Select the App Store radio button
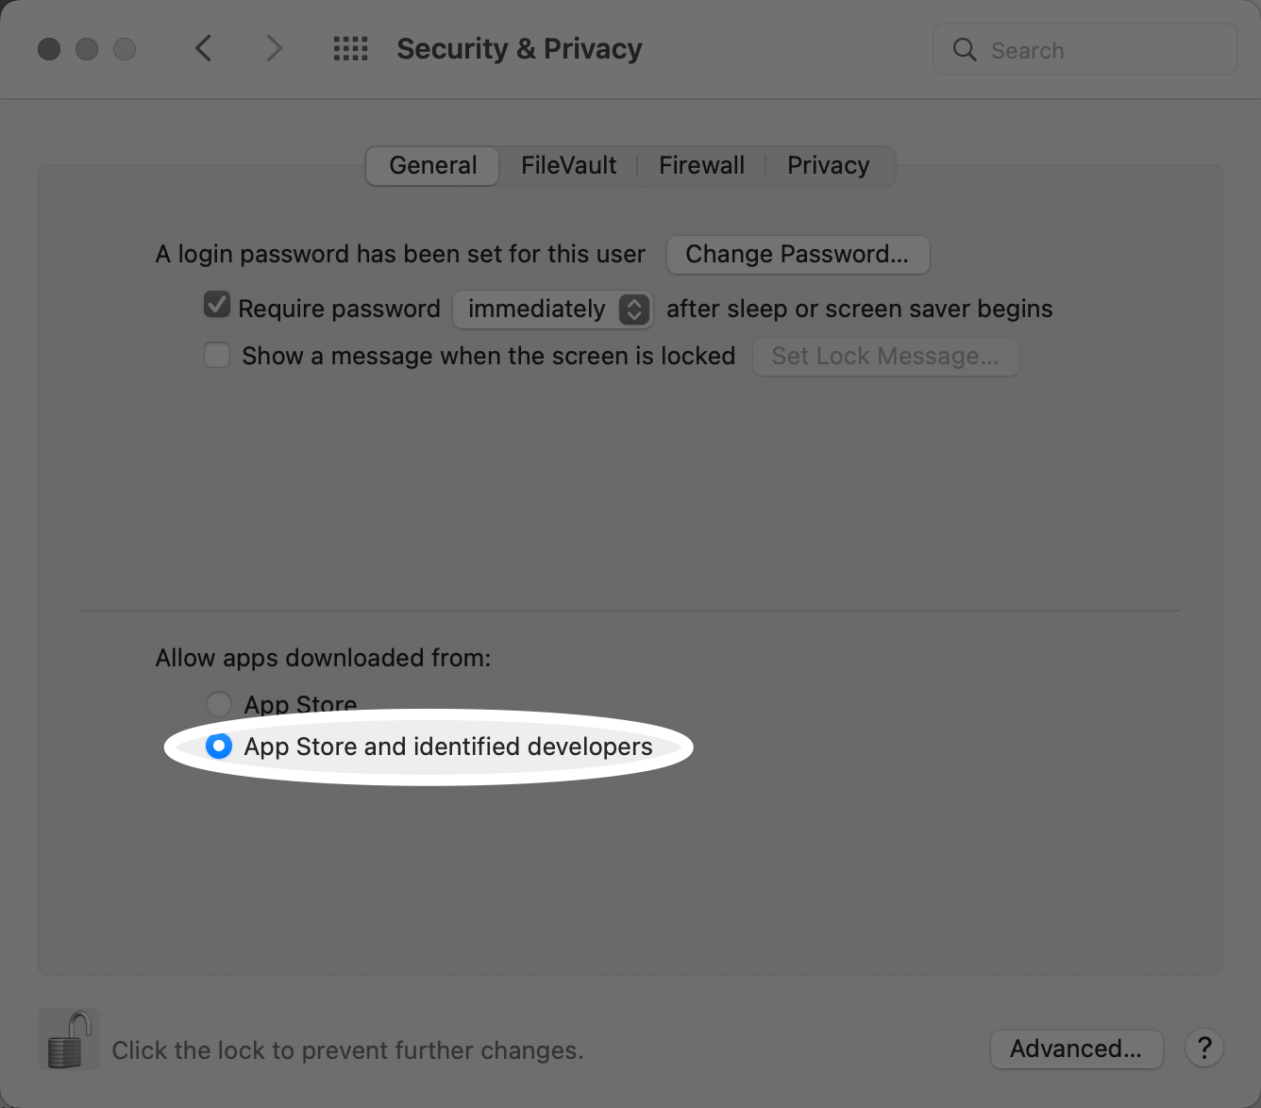1261x1108 pixels. (218, 703)
